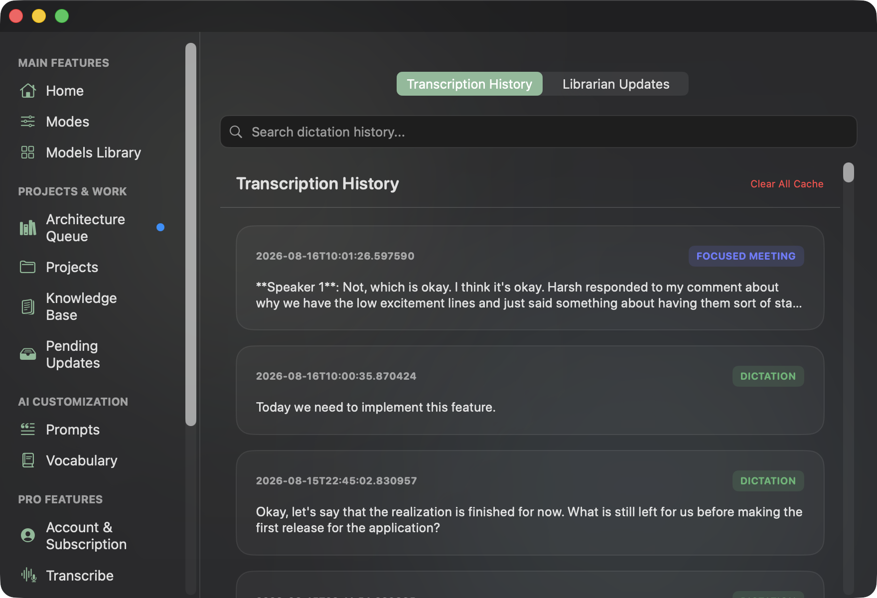Image resolution: width=877 pixels, height=598 pixels.
Task: Open the Models Library section
Action: click(x=93, y=152)
